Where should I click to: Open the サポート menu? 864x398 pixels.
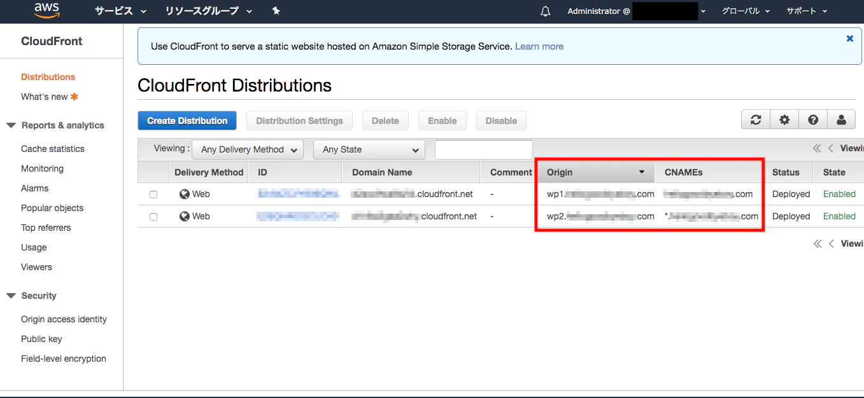pyautogui.click(x=807, y=11)
